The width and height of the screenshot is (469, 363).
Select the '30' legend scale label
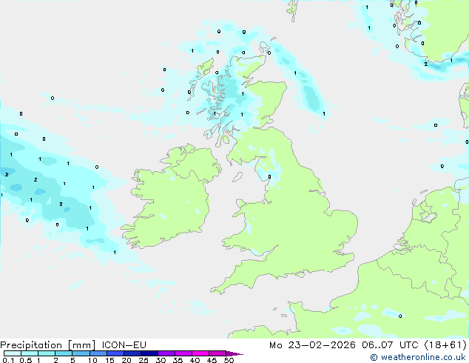(x=161, y=360)
